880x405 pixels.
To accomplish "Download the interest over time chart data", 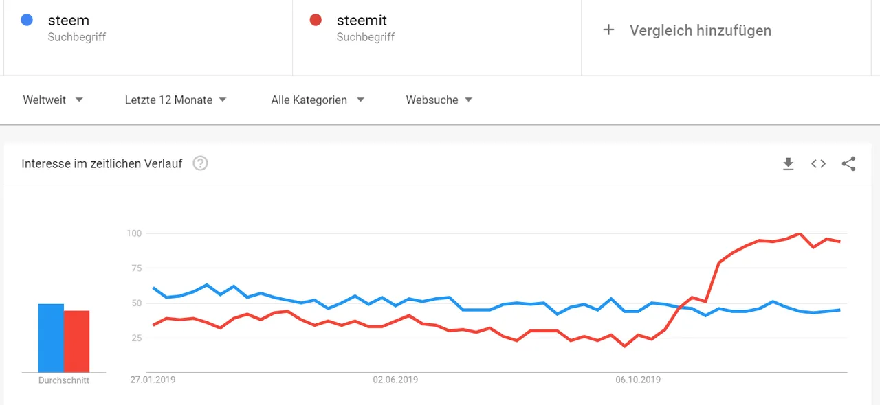I will pos(788,164).
